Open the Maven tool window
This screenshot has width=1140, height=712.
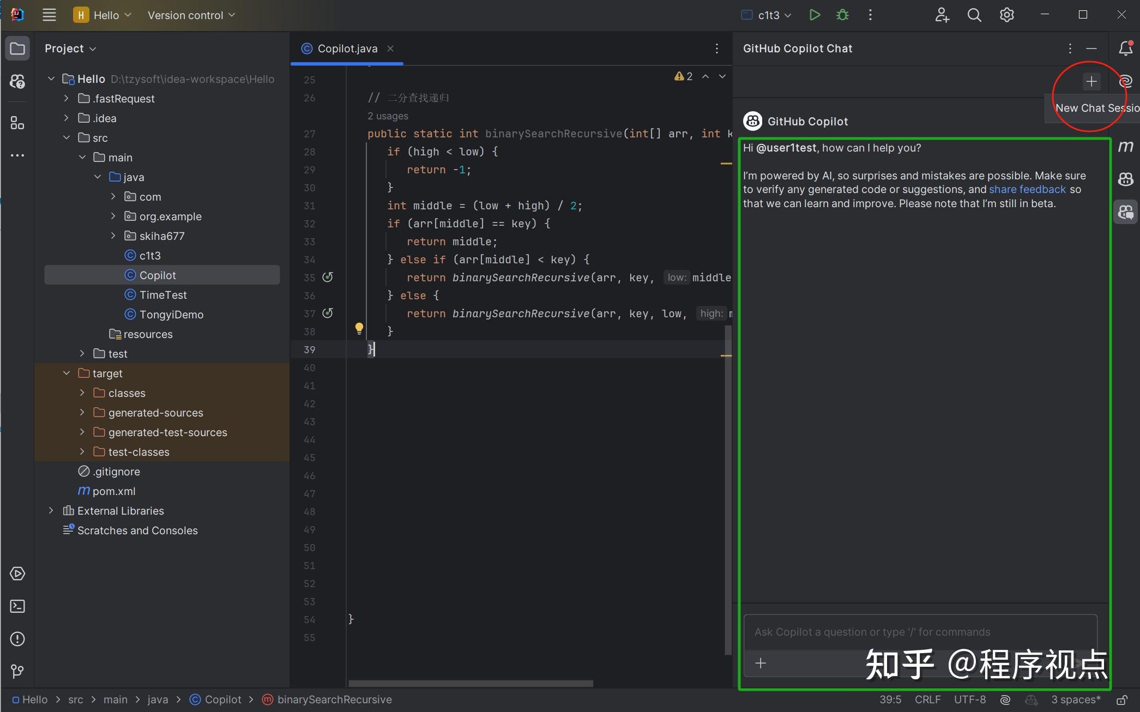coord(1126,146)
